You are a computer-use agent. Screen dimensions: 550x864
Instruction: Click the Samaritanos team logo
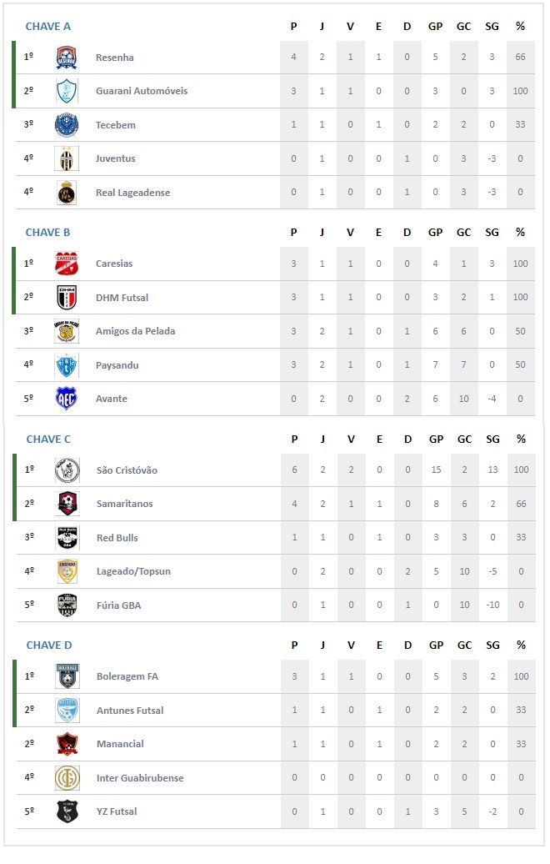tap(67, 504)
